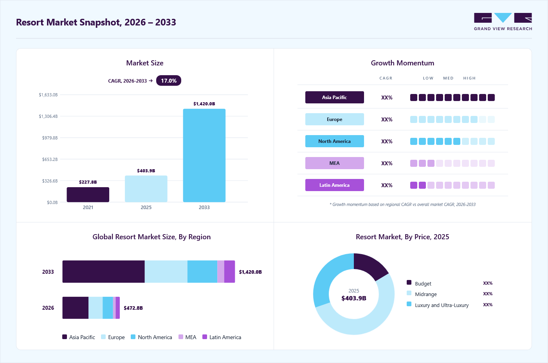Click the 2033 North America bar segment

(x=202, y=272)
